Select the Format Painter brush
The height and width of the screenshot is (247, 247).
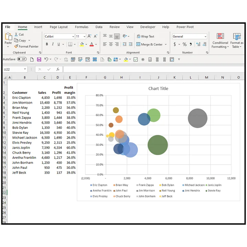point(16,46)
